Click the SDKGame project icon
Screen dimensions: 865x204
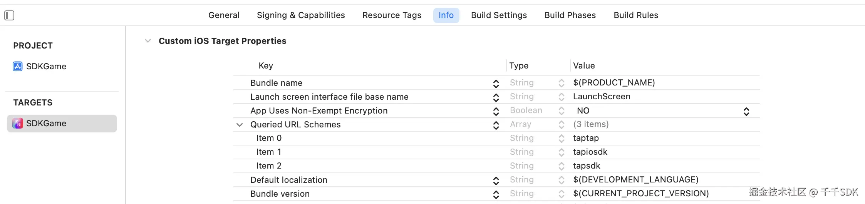point(18,67)
